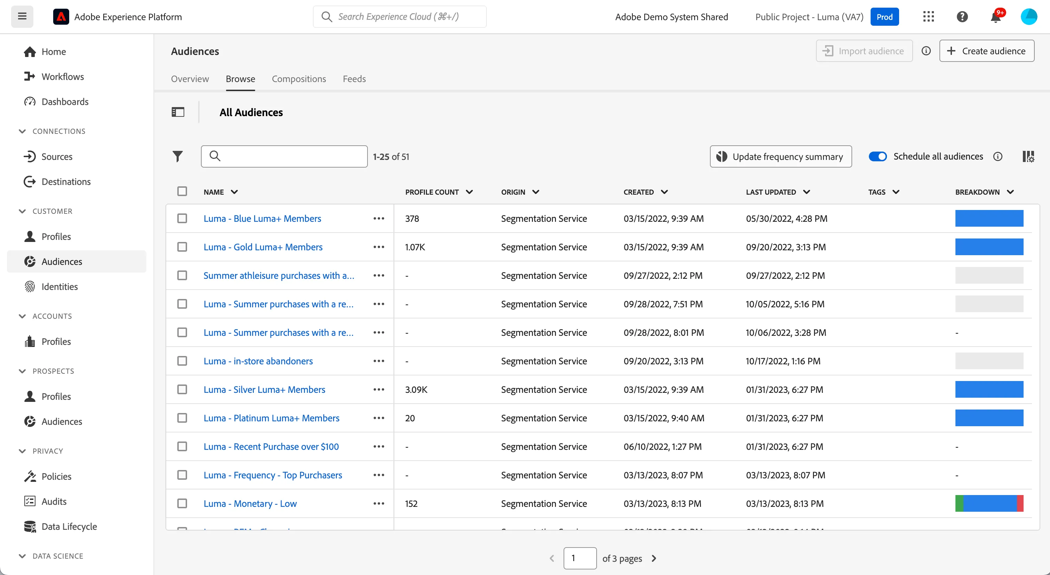Toggle the folder side panel icon
The height and width of the screenshot is (575, 1050).
click(178, 112)
